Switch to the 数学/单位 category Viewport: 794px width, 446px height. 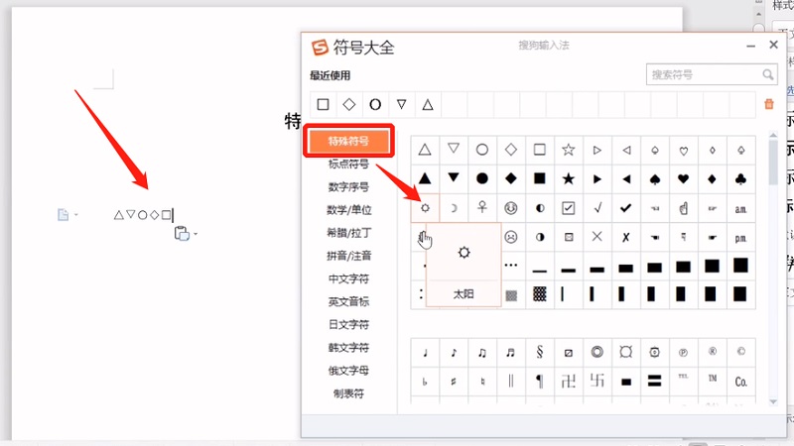point(348,209)
